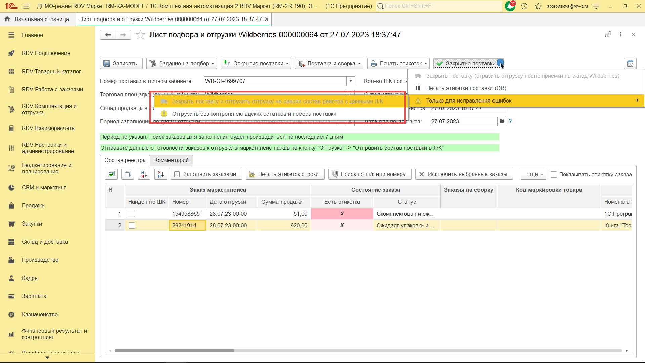The width and height of the screenshot is (645, 363).
Task: Sort registry rows ascending
Action: tap(144, 174)
